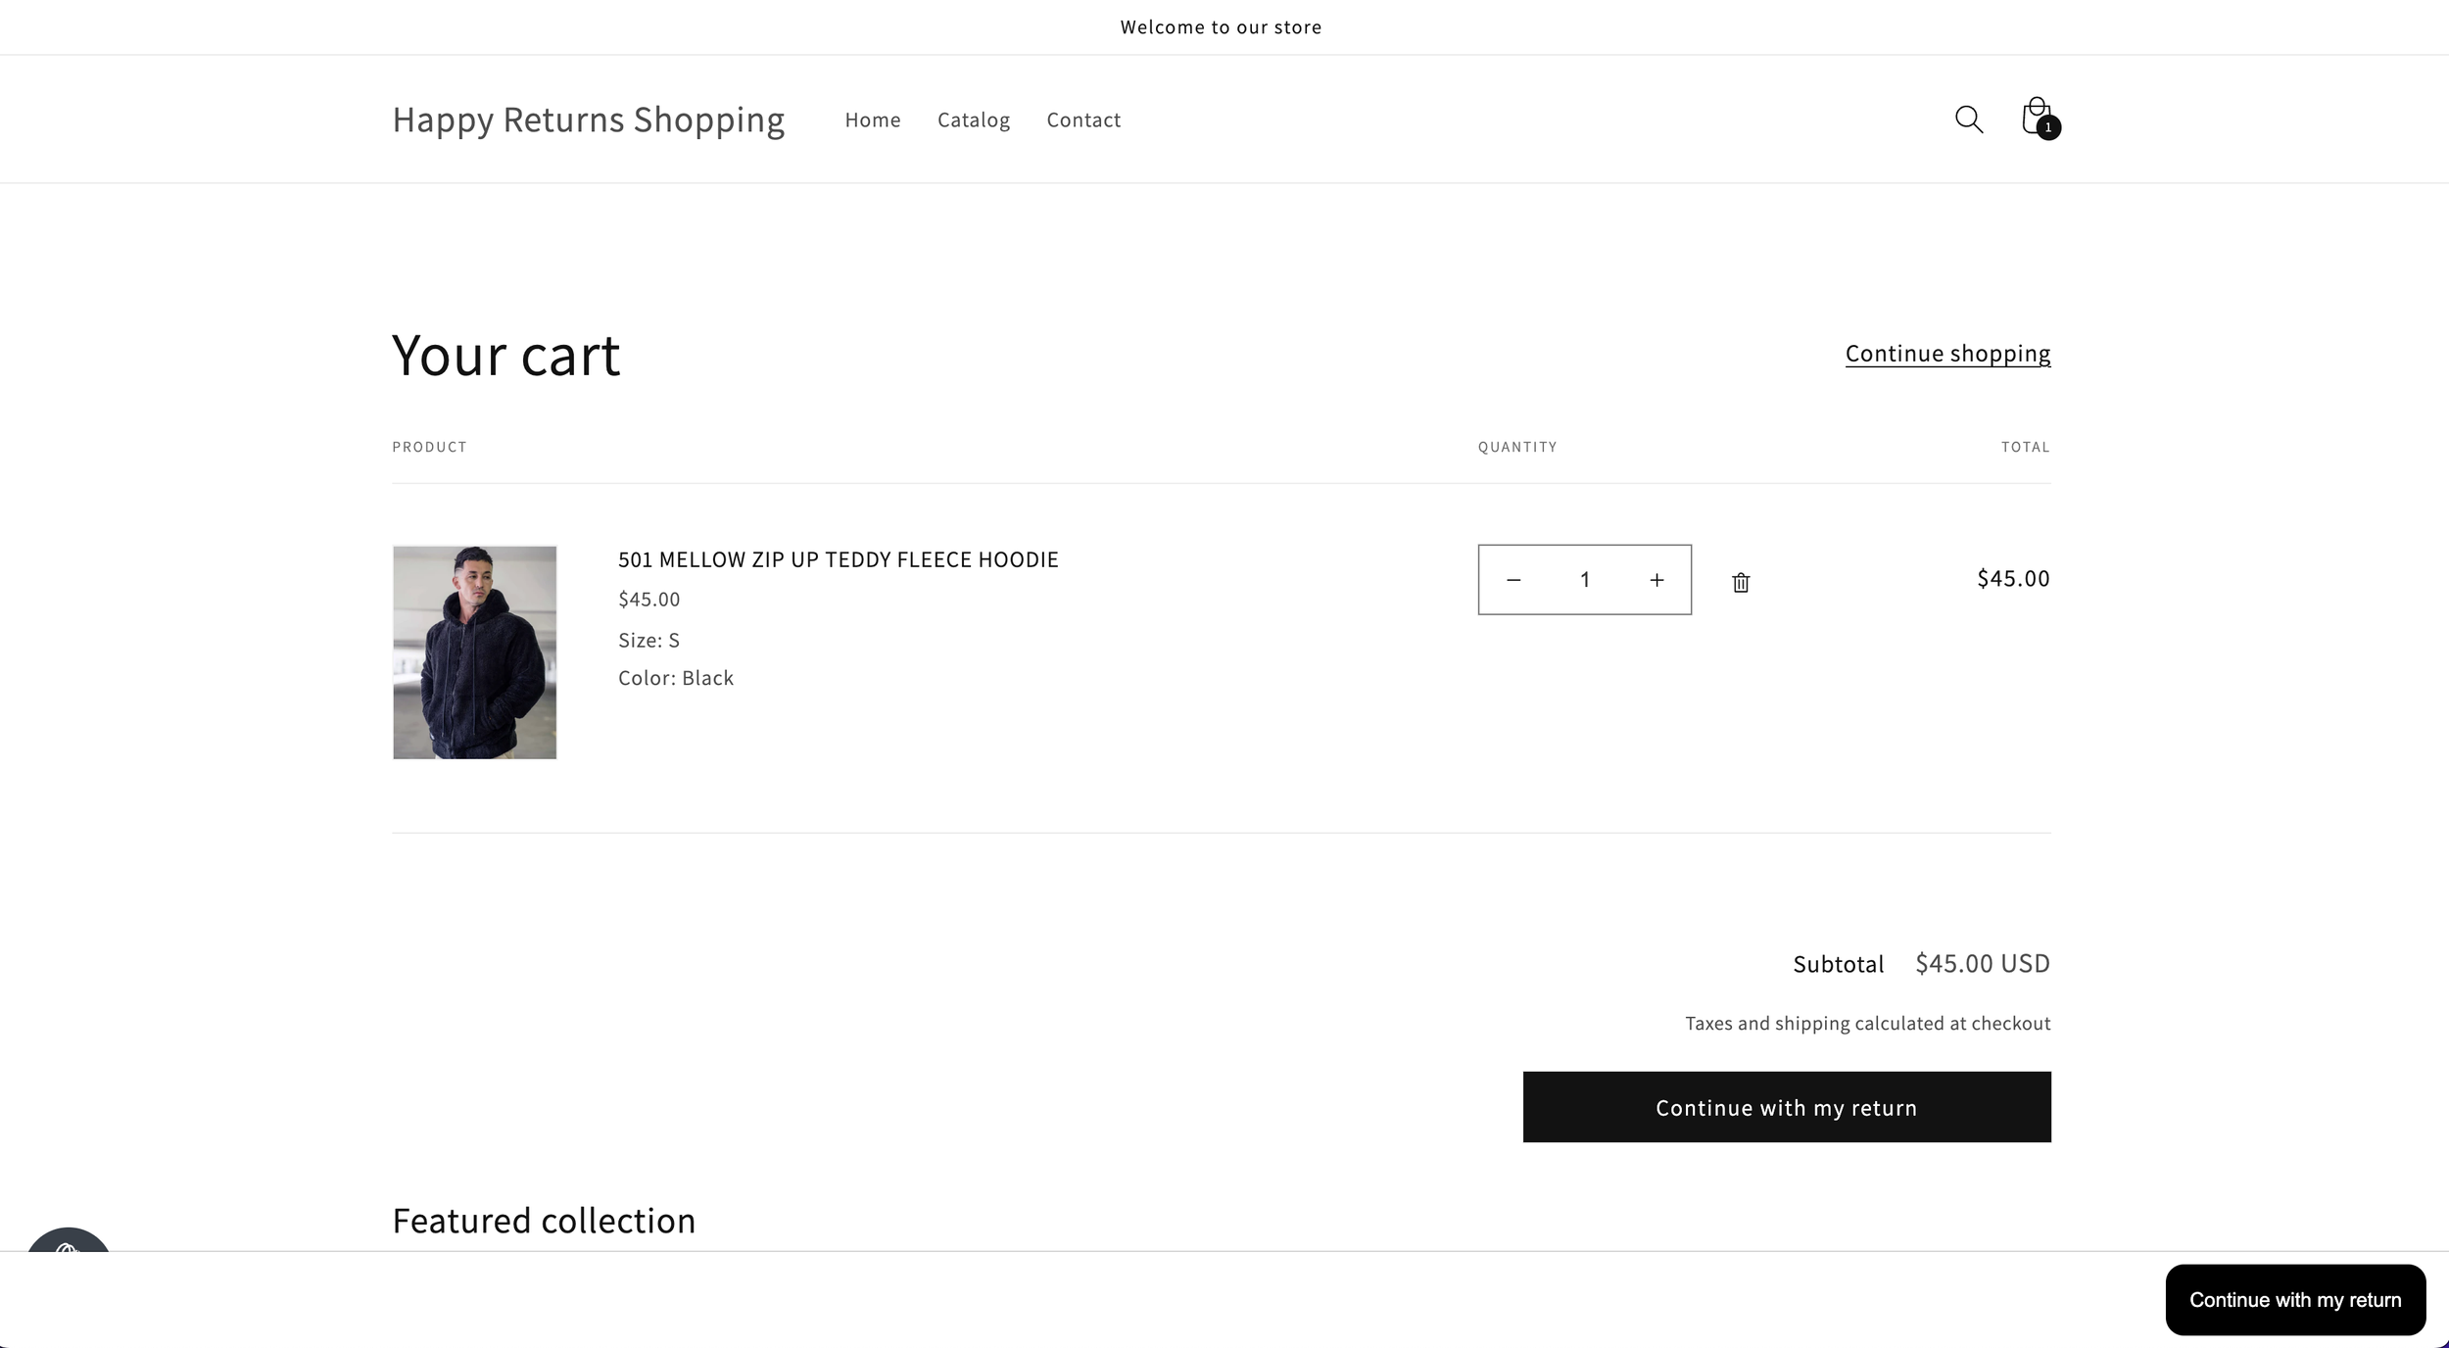Remove the hoodie using the trash icon

1741,581
